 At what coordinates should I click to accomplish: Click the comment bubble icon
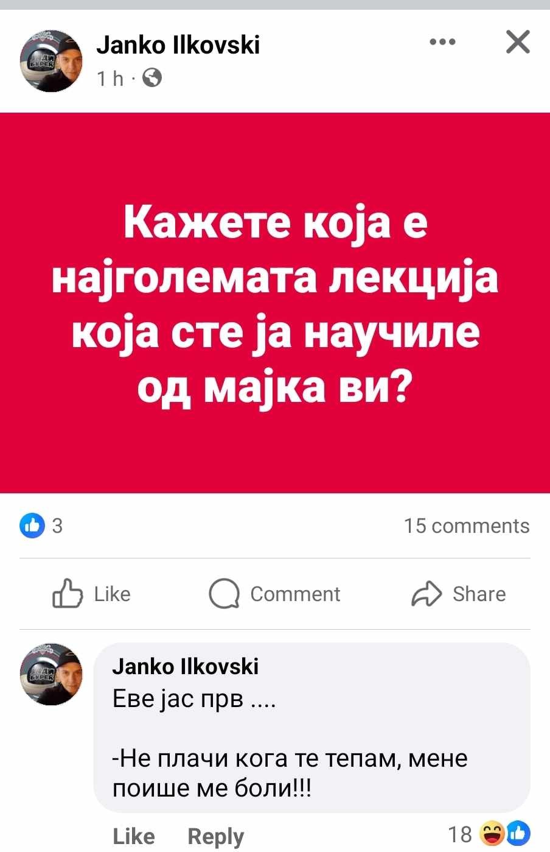click(224, 594)
